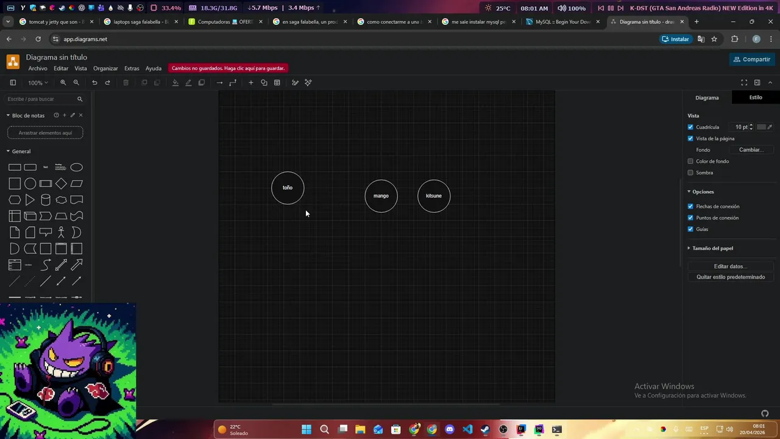The width and height of the screenshot is (780, 439).
Task: Toggle the Guías checkbox
Action: tap(690, 229)
